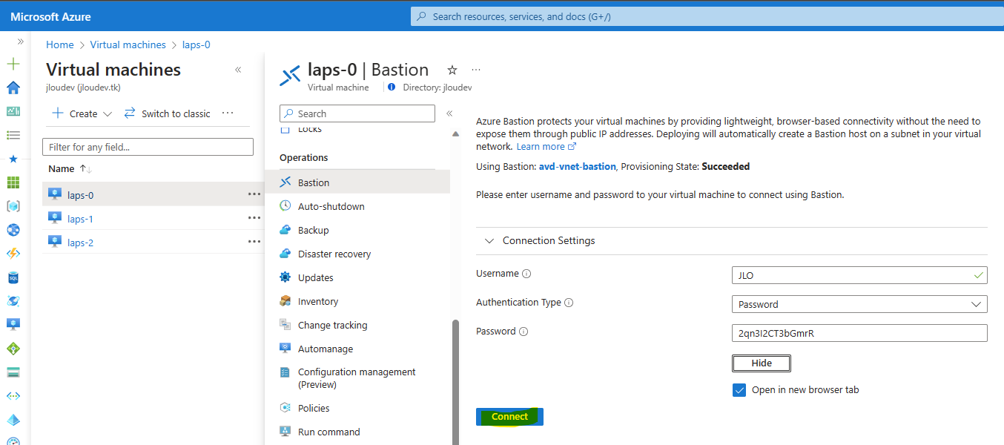The height and width of the screenshot is (445, 1004).
Task: Open the Authentication Type dropdown
Action: tap(859, 304)
